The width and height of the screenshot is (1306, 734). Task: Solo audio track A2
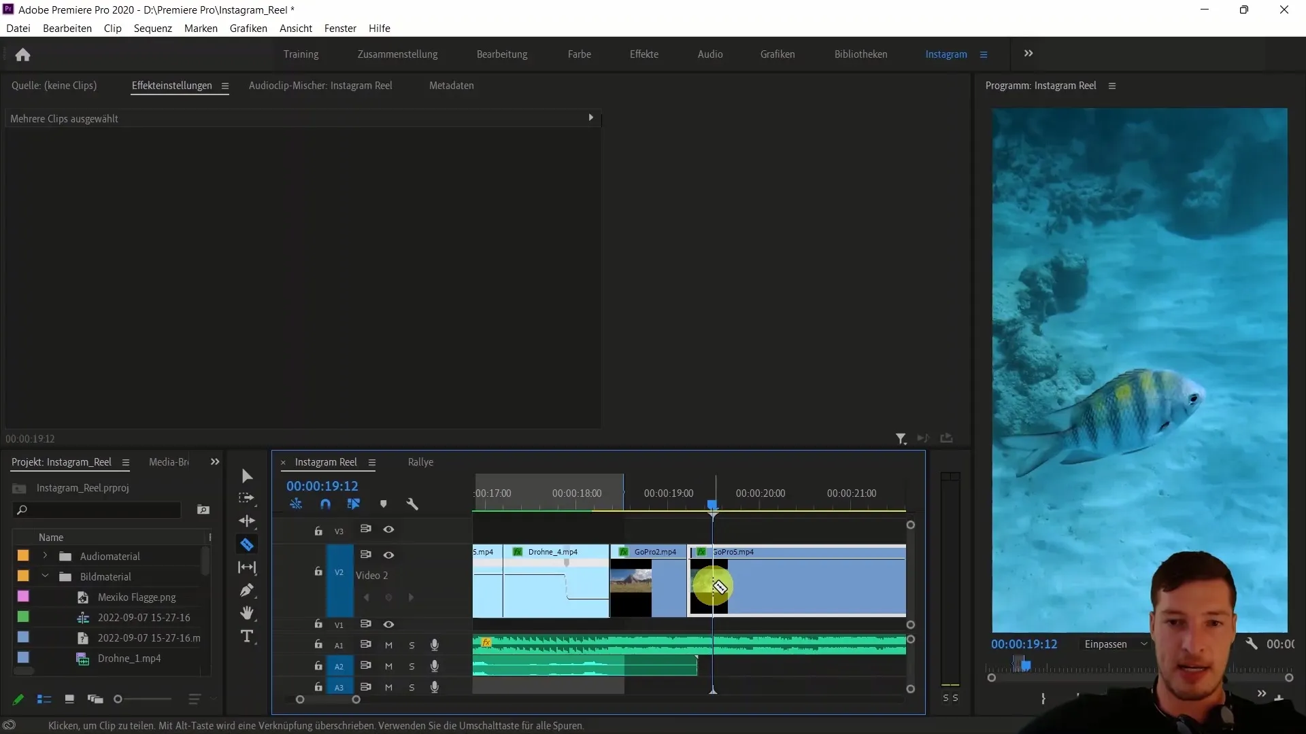pyautogui.click(x=412, y=667)
